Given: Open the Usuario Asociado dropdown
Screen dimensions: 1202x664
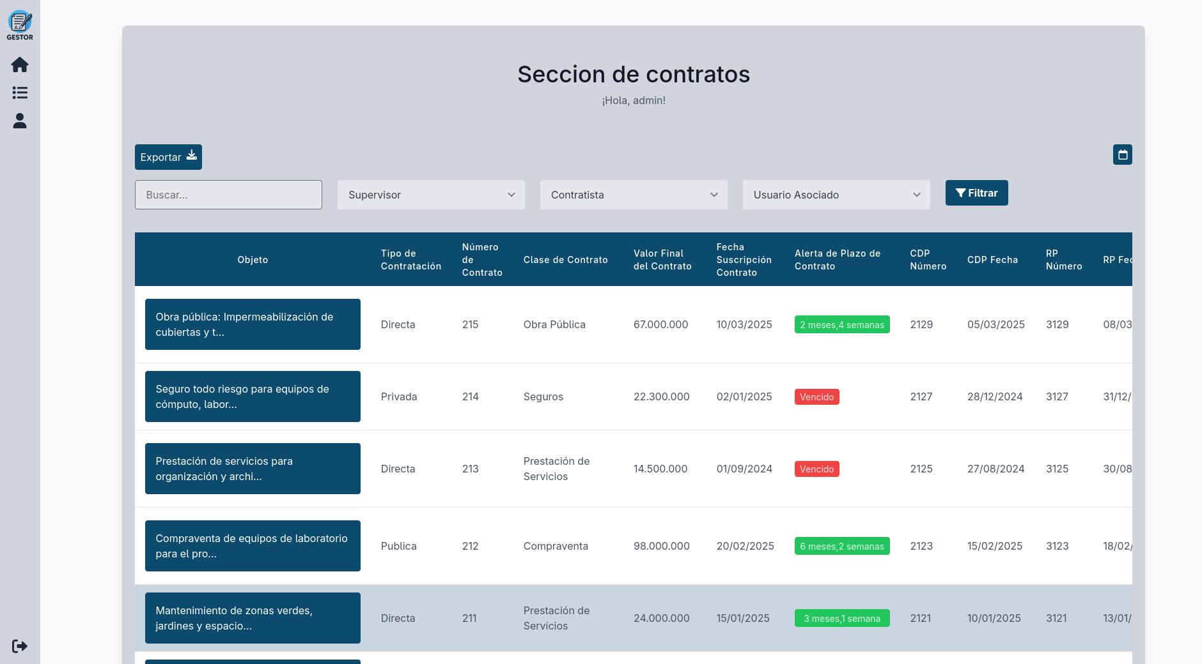Looking at the screenshot, I should [x=836, y=195].
